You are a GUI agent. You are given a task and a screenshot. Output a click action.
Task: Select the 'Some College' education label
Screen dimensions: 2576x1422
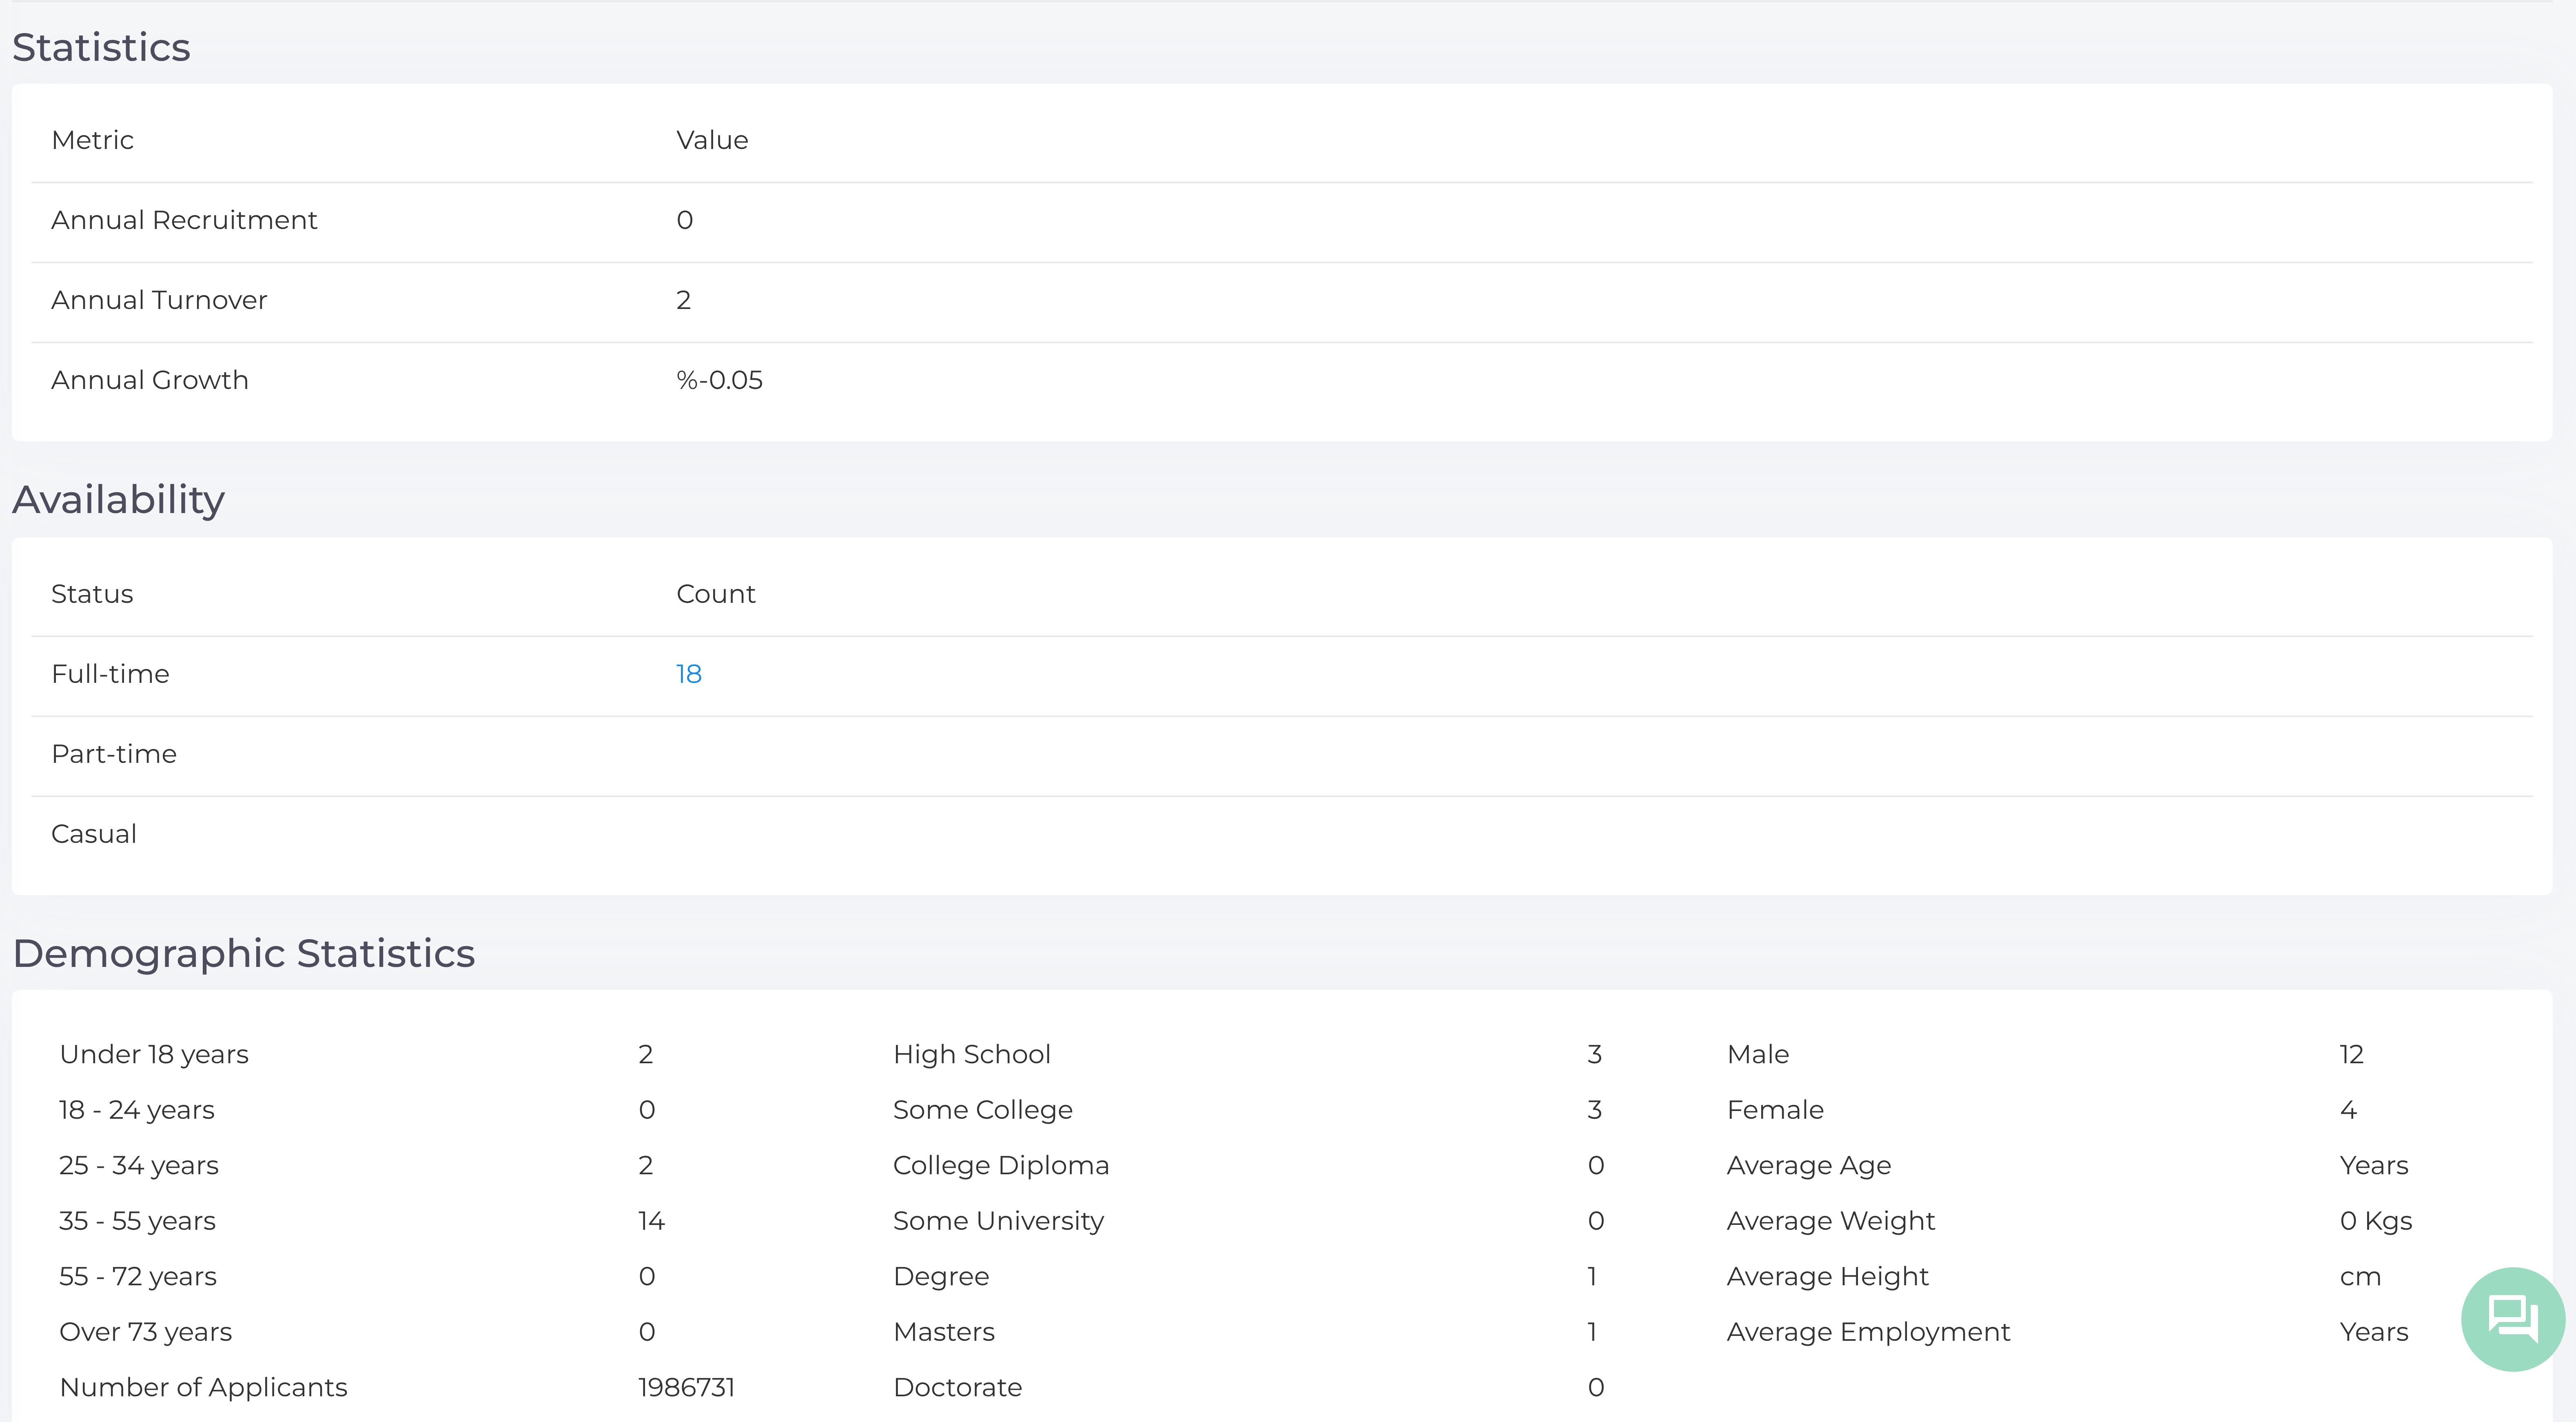(983, 1110)
